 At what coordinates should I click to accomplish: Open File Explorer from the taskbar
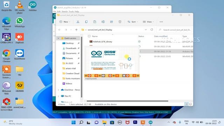coord(104,122)
